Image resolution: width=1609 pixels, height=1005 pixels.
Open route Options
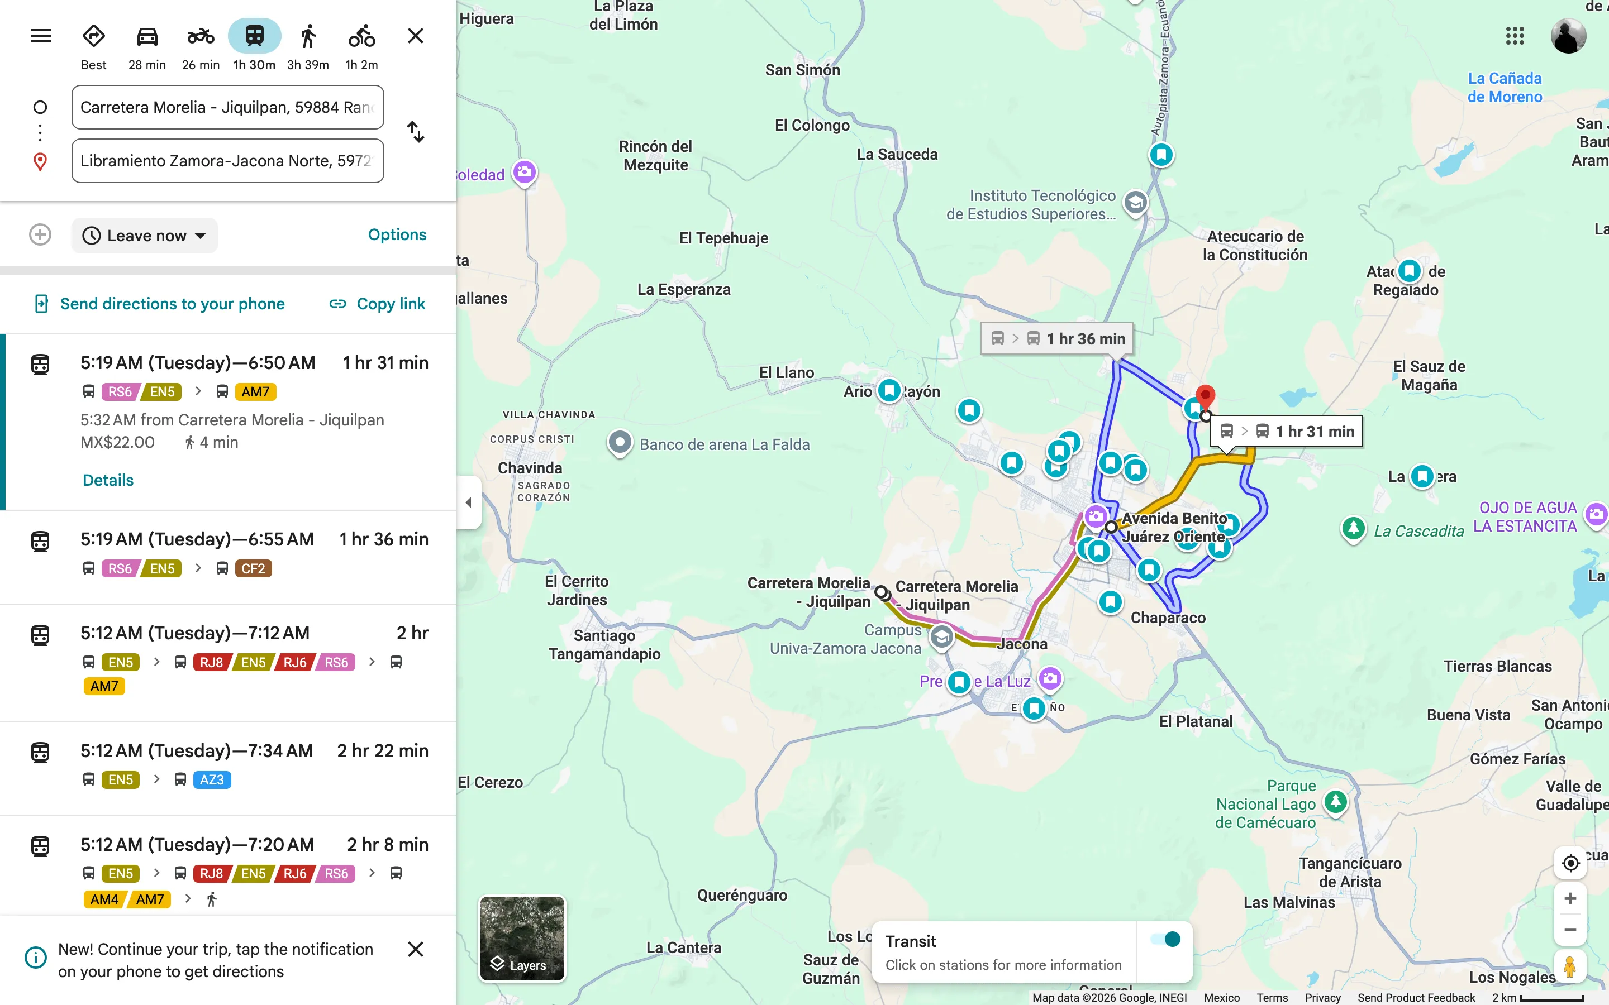tap(397, 234)
